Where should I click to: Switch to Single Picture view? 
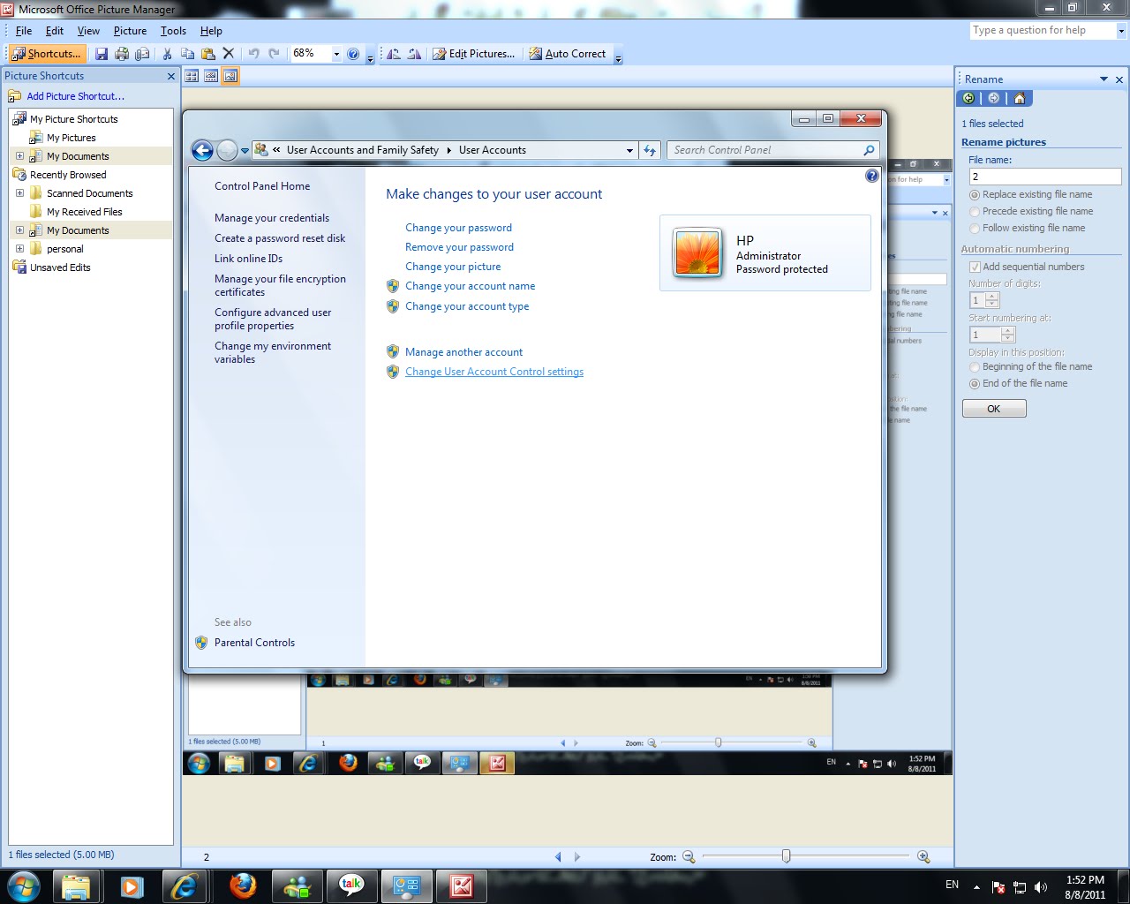pyautogui.click(x=230, y=76)
